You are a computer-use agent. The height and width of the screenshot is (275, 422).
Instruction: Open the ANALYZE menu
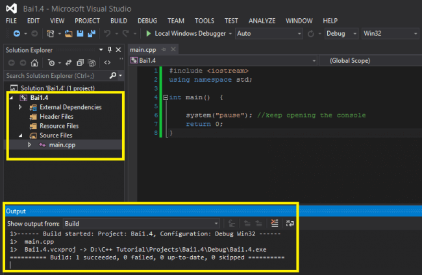pos(262,21)
